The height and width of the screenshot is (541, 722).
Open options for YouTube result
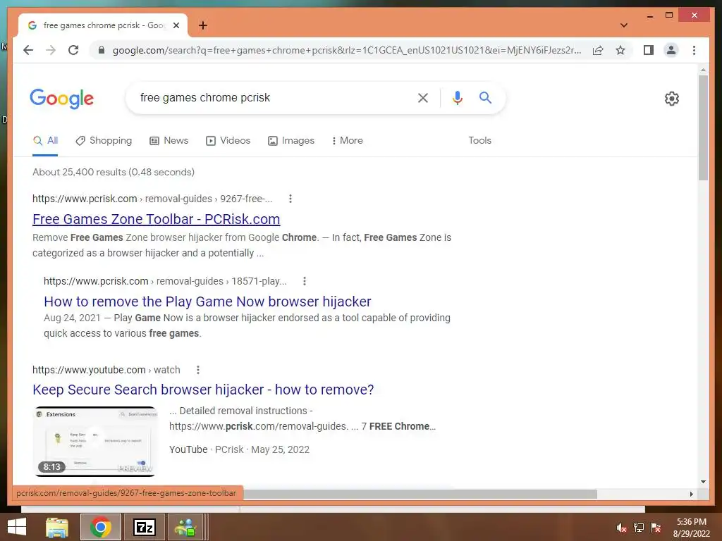click(197, 370)
